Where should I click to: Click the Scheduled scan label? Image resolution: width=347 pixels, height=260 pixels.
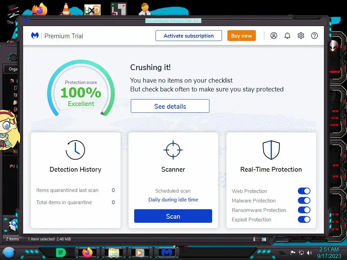click(173, 191)
